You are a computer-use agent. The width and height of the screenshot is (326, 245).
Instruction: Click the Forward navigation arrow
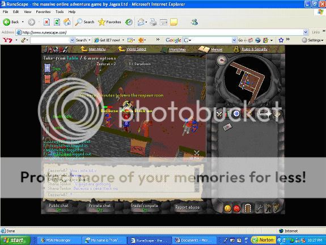pyautogui.click(x=31, y=22)
